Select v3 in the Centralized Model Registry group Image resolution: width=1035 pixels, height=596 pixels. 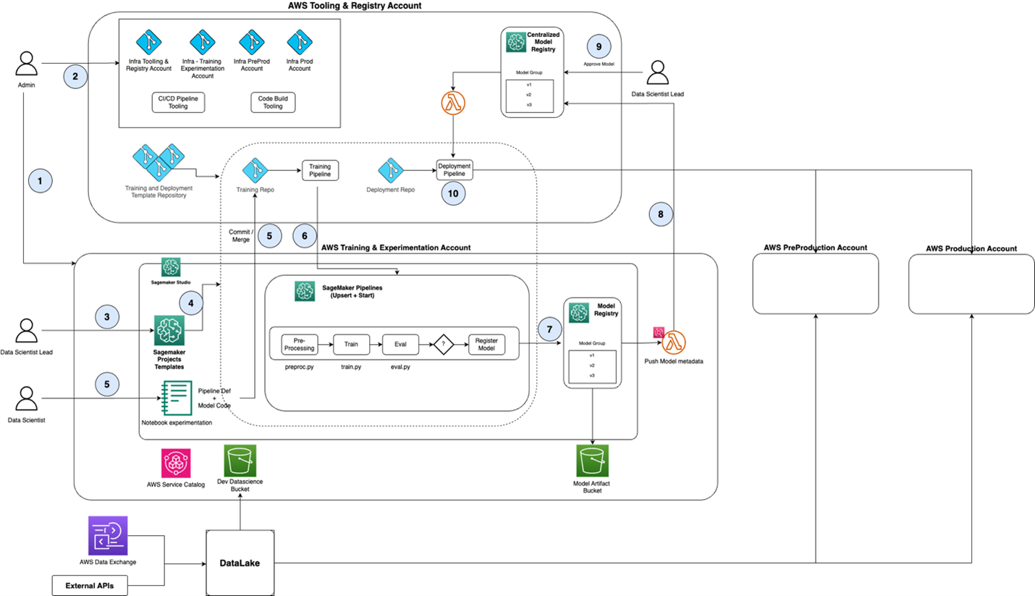tap(528, 105)
